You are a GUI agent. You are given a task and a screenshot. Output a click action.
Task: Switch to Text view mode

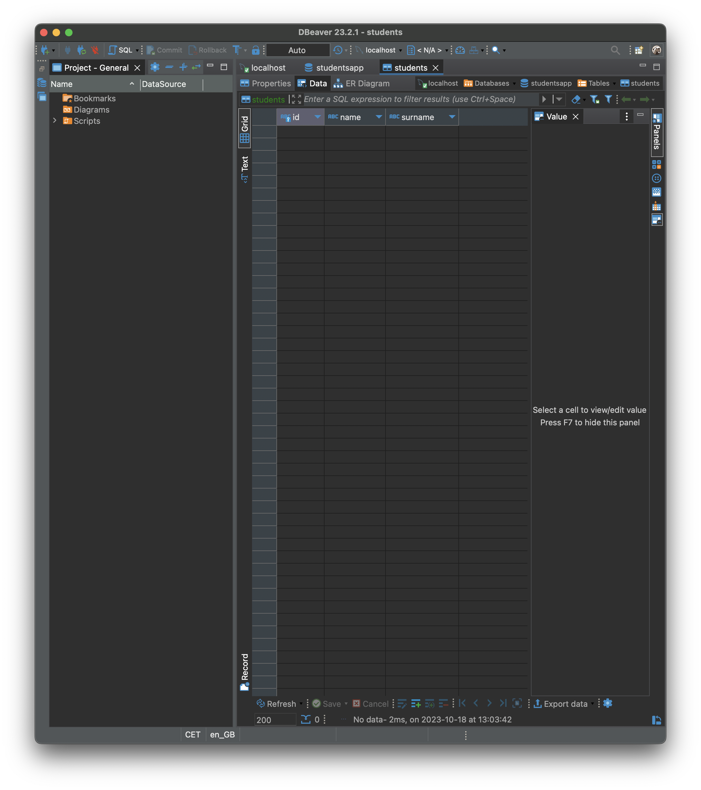(245, 169)
